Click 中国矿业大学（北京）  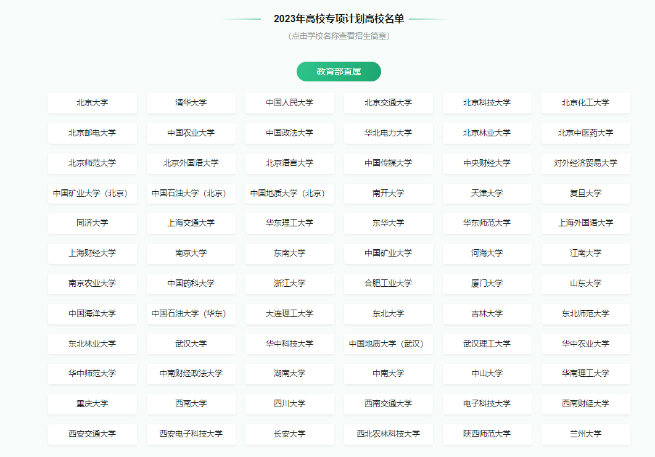click(93, 194)
